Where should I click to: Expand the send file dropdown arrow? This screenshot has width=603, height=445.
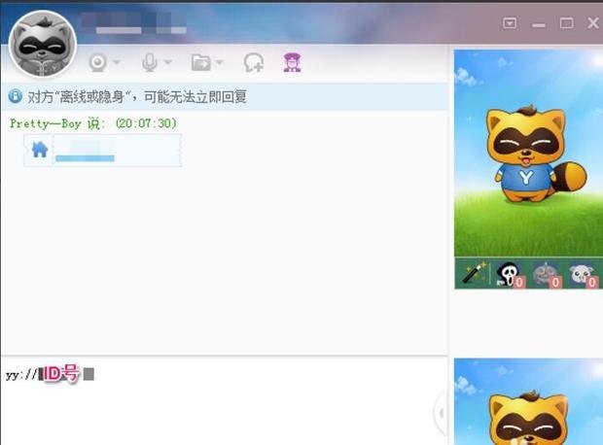click(x=219, y=62)
